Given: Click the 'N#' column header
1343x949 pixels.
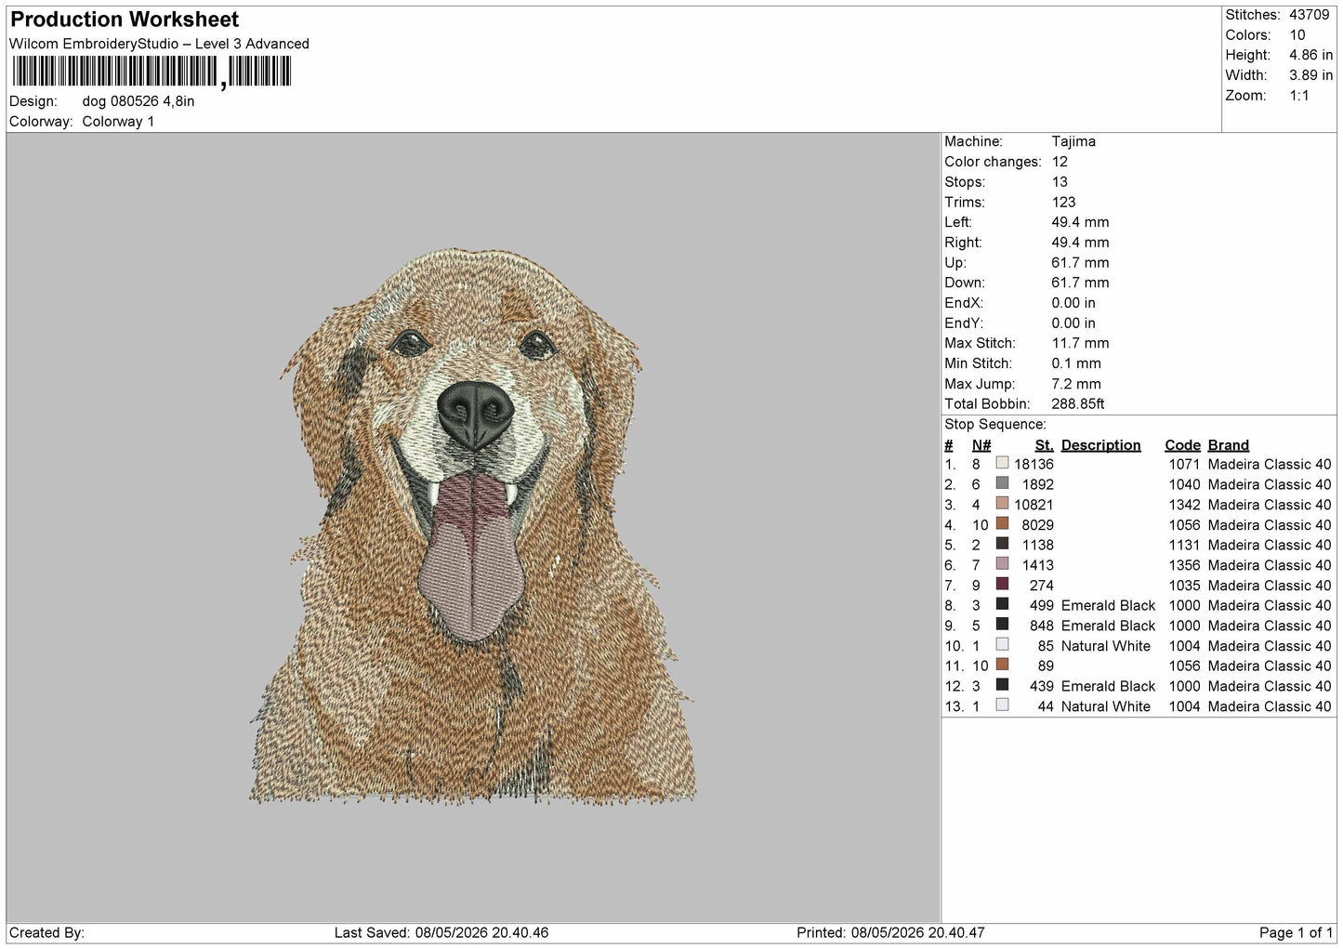Looking at the screenshot, I should [x=981, y=445].
